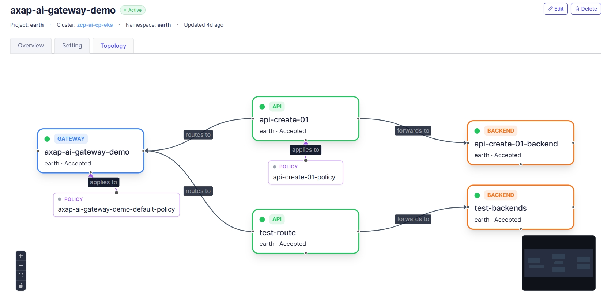Click the green status dot on test-route node

pyautogui.click(x=262, y=220)
